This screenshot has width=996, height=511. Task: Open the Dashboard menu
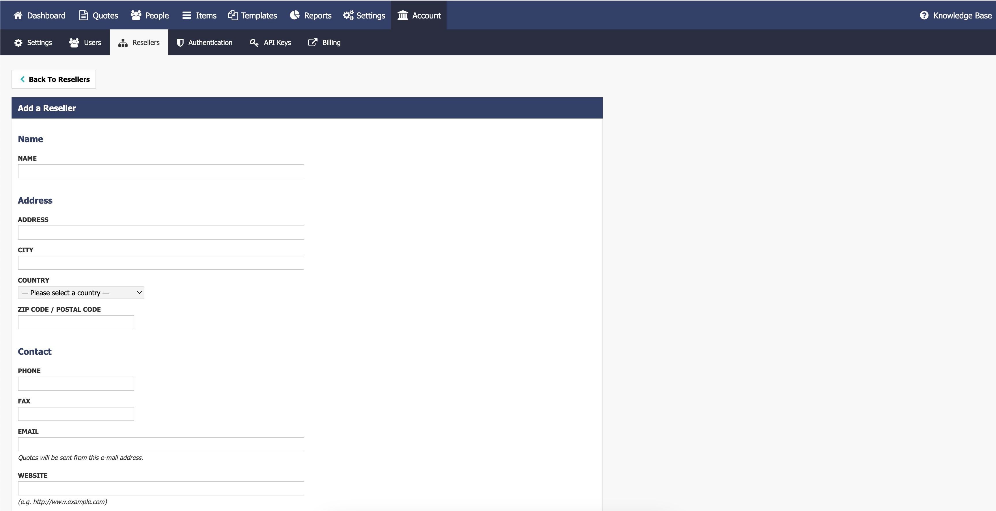pyautogui.click(x=40, y=15)
